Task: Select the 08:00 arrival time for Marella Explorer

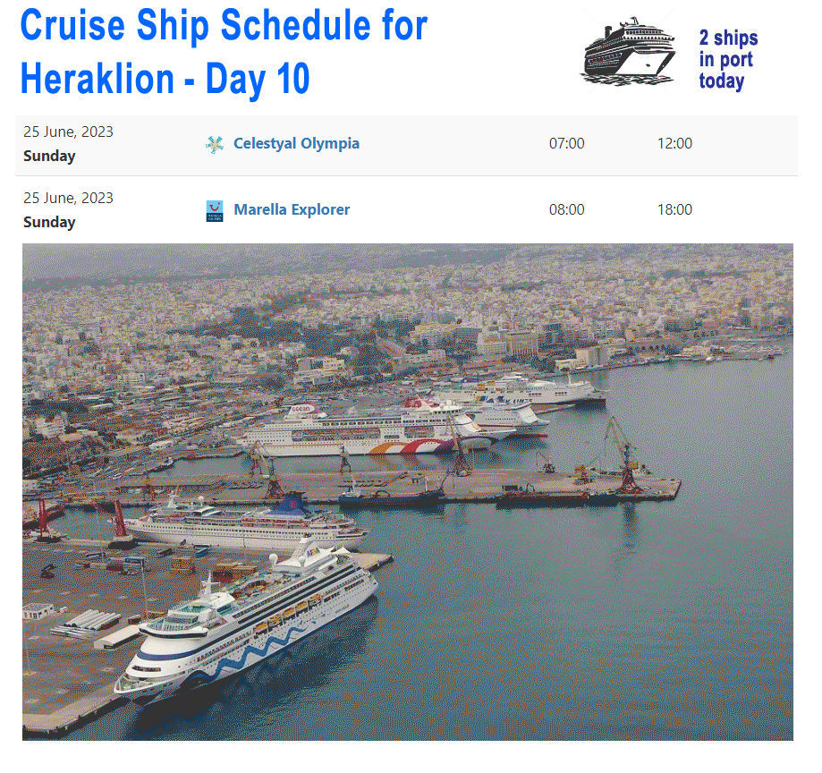Action: click(567, 209)
